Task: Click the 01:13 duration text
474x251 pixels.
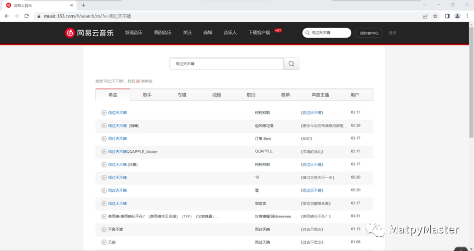Action: [356, 229]
